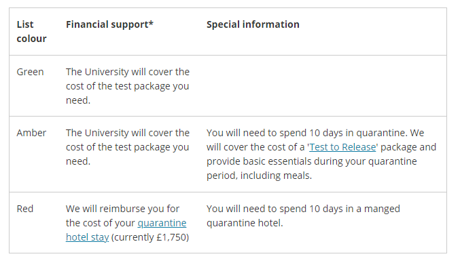Click 'You will need to spend 10 days in quarantine' sentence

click(x=307, y=133)
